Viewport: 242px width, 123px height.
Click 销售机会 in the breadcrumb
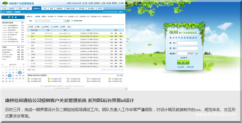[x=9, y=12]
